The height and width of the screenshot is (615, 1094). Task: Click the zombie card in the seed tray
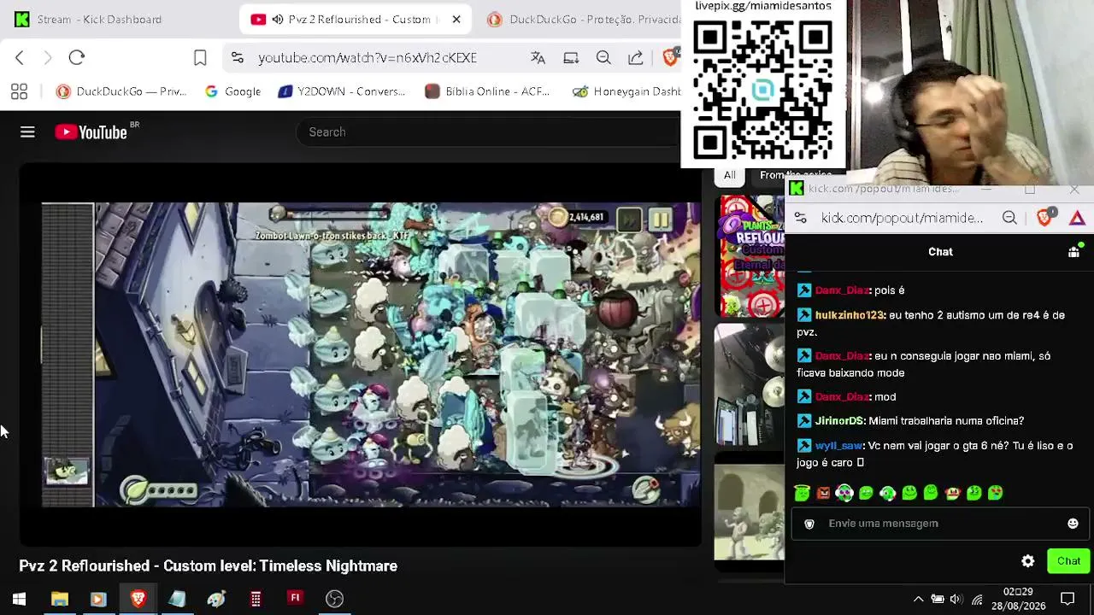point(67,471)
